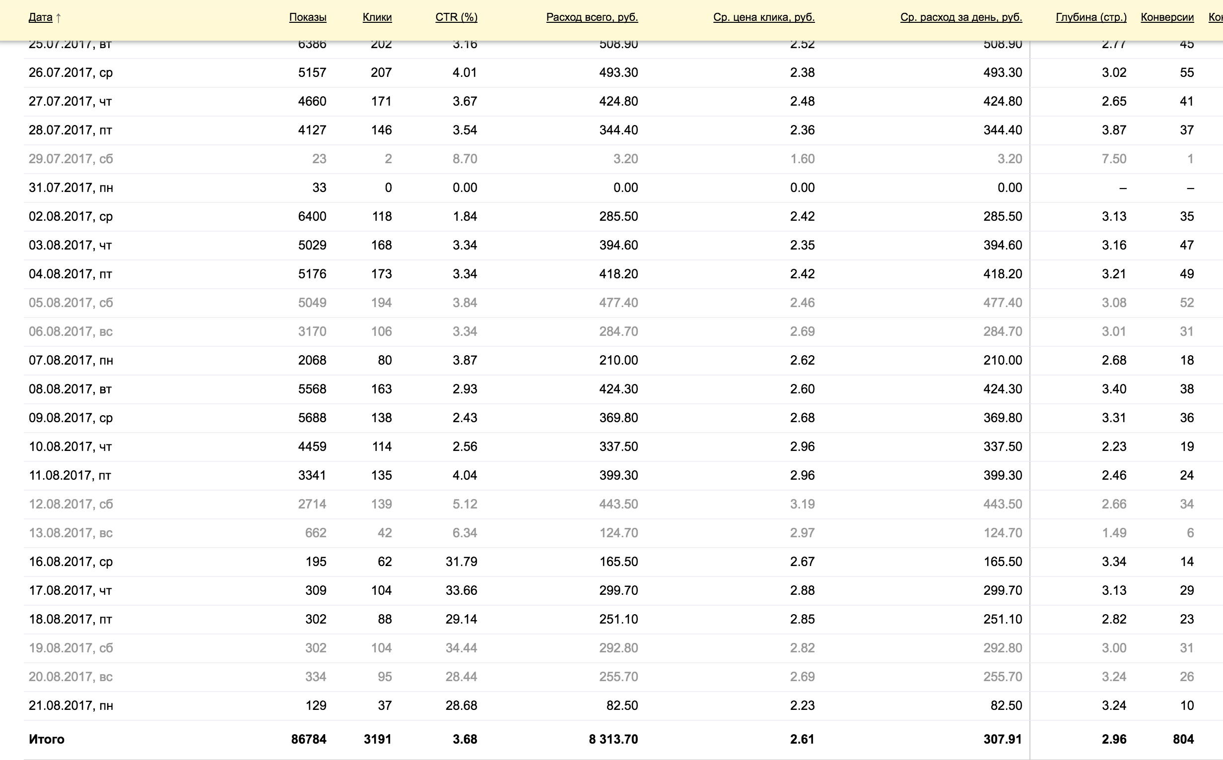Image resolution: width=1223 pixels, height=760 pixels.
Task: Sort the table by the Дата column
Action: pyautogui.click(x=40, y=17)
